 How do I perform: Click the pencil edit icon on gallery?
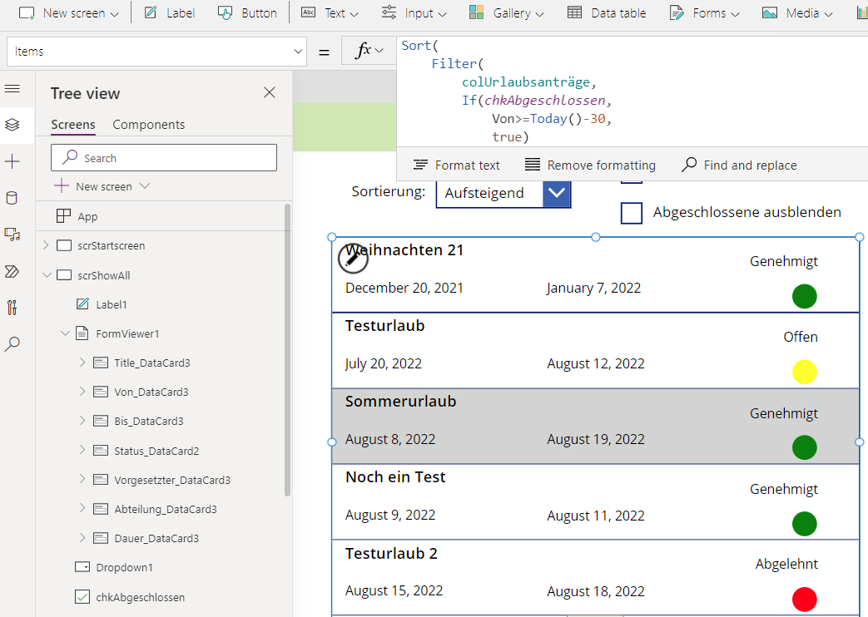[353, 259]
